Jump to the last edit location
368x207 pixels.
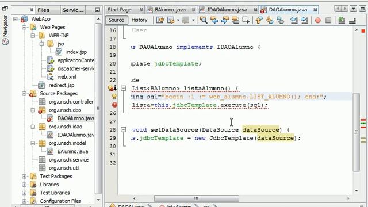pyautogui.click(x=160, y=20)
